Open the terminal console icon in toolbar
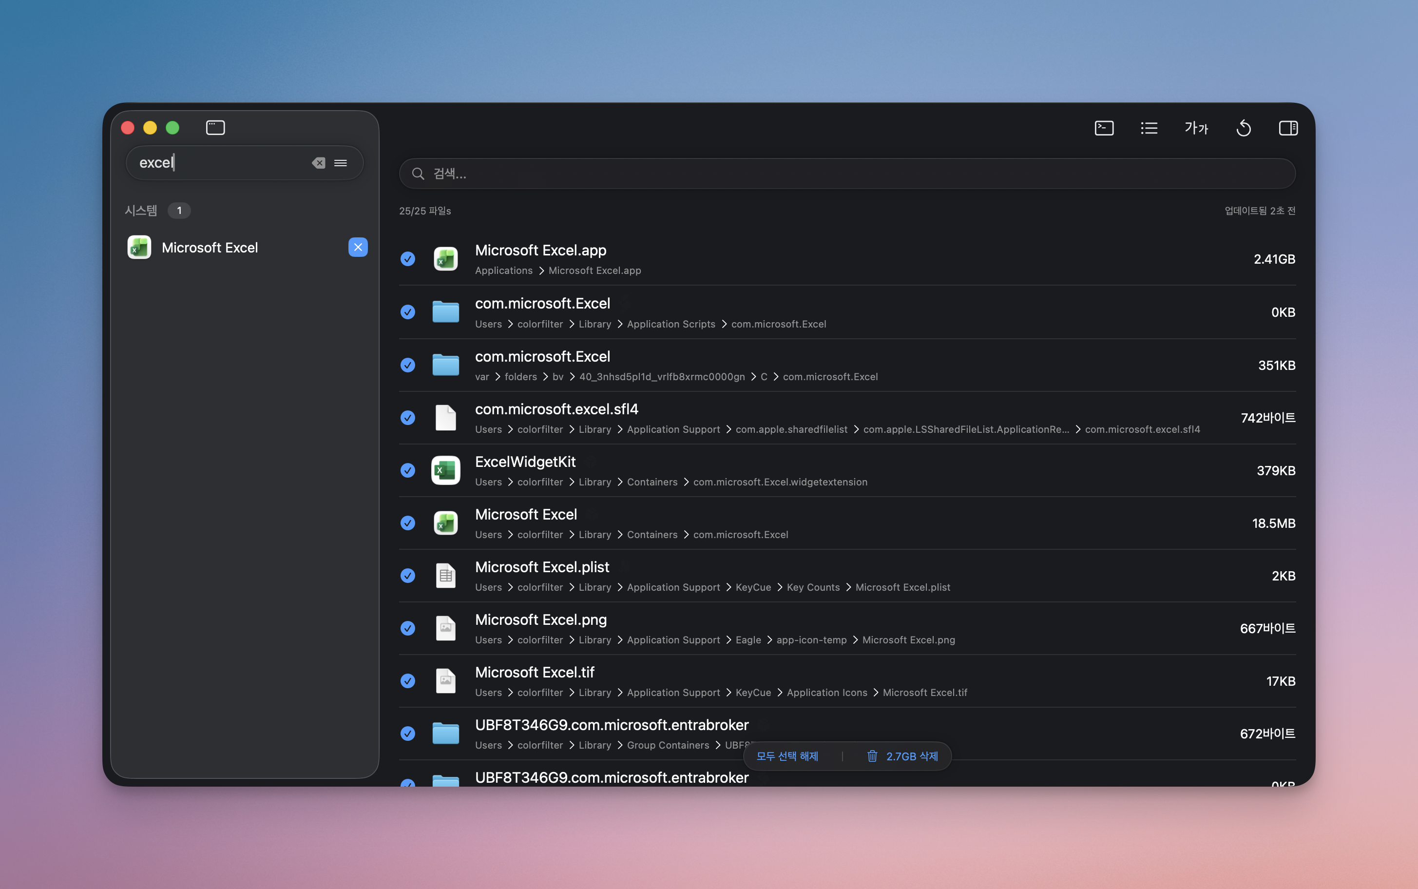This screenshot has width=1418, height=889. click(1104, 128)
